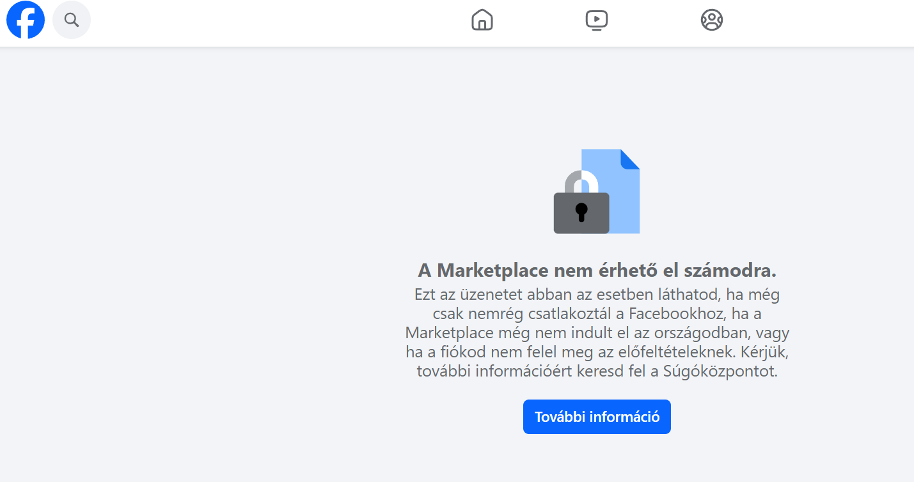Open the search magnifier button

tap(72, 20)
